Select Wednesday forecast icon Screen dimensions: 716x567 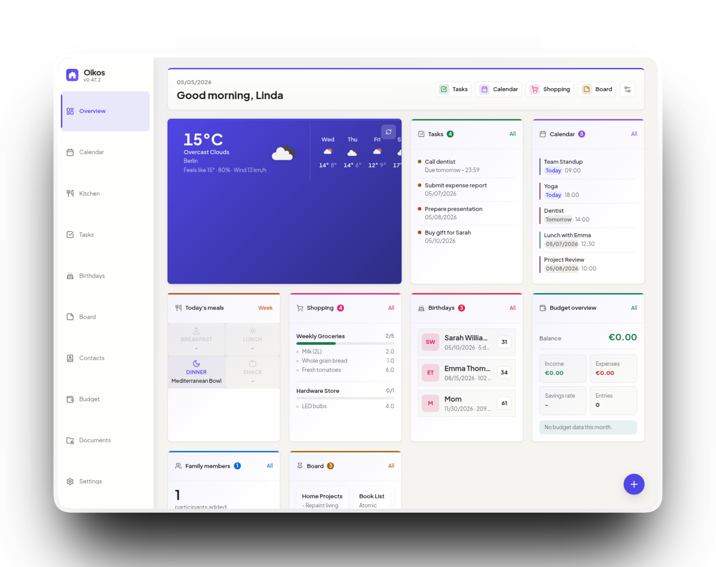pos(328,152)
